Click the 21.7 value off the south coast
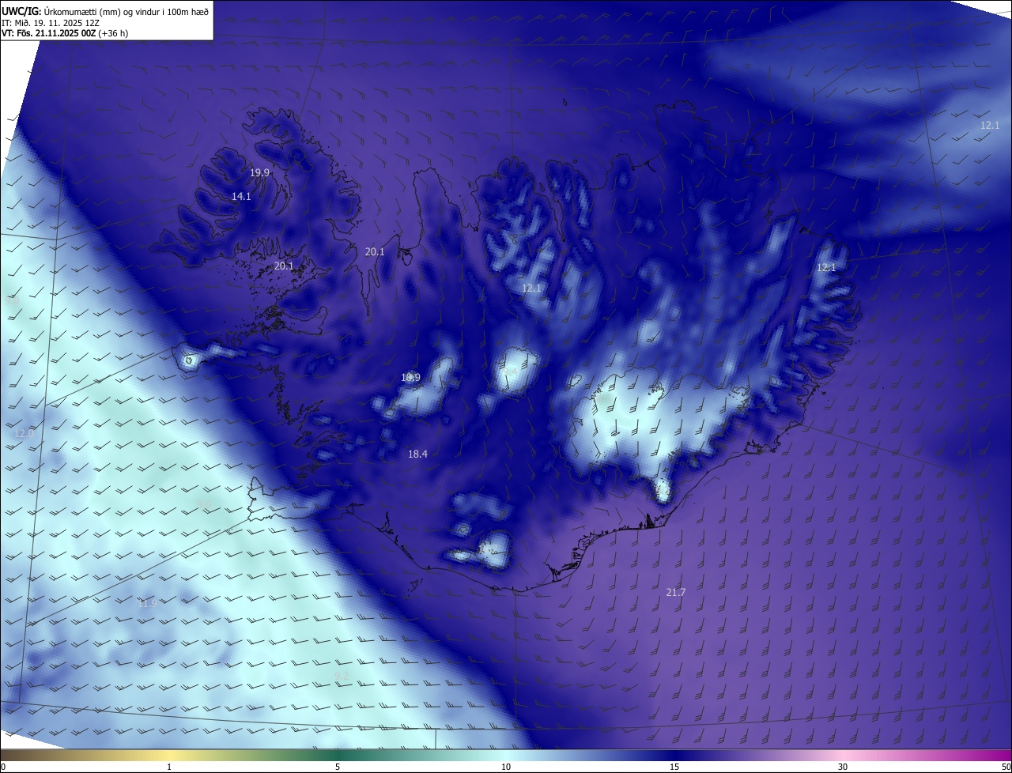 (x=675, y=592)
